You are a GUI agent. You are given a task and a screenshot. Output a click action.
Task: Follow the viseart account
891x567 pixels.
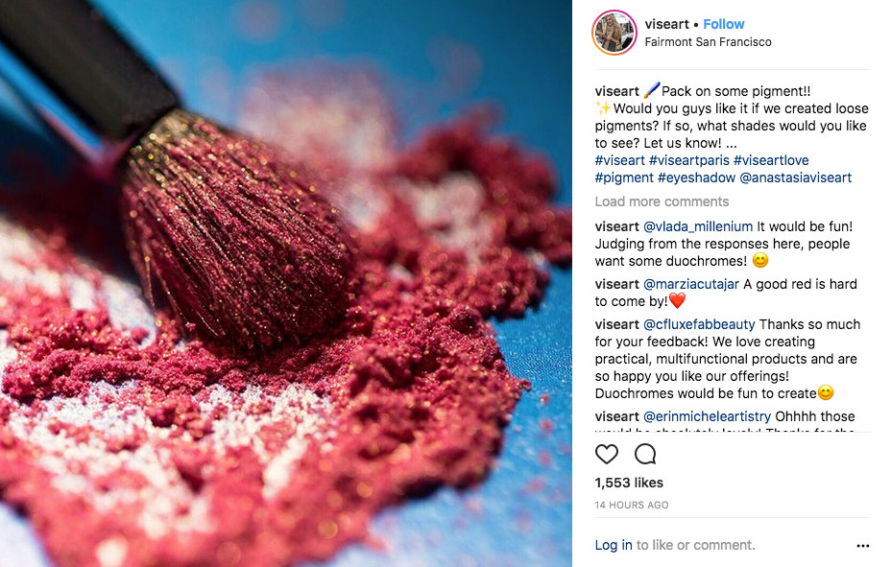coord(723,24)
